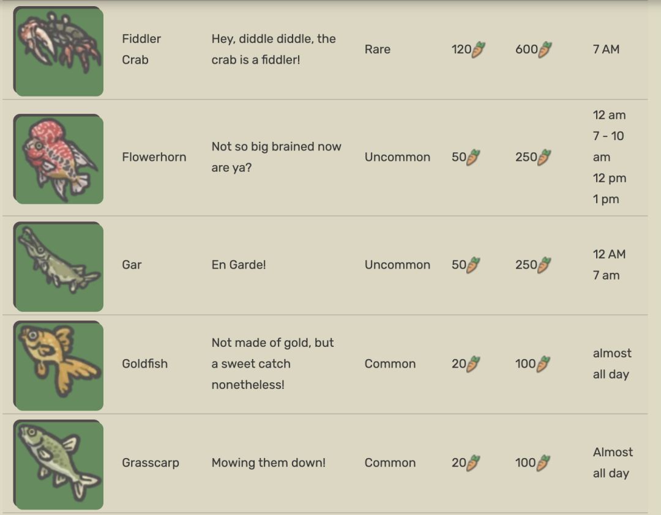Select carrot icon beside Flowerhorn's 50 price
The height and width of the screenshot is (515, 661).
[x=473, y=157]
